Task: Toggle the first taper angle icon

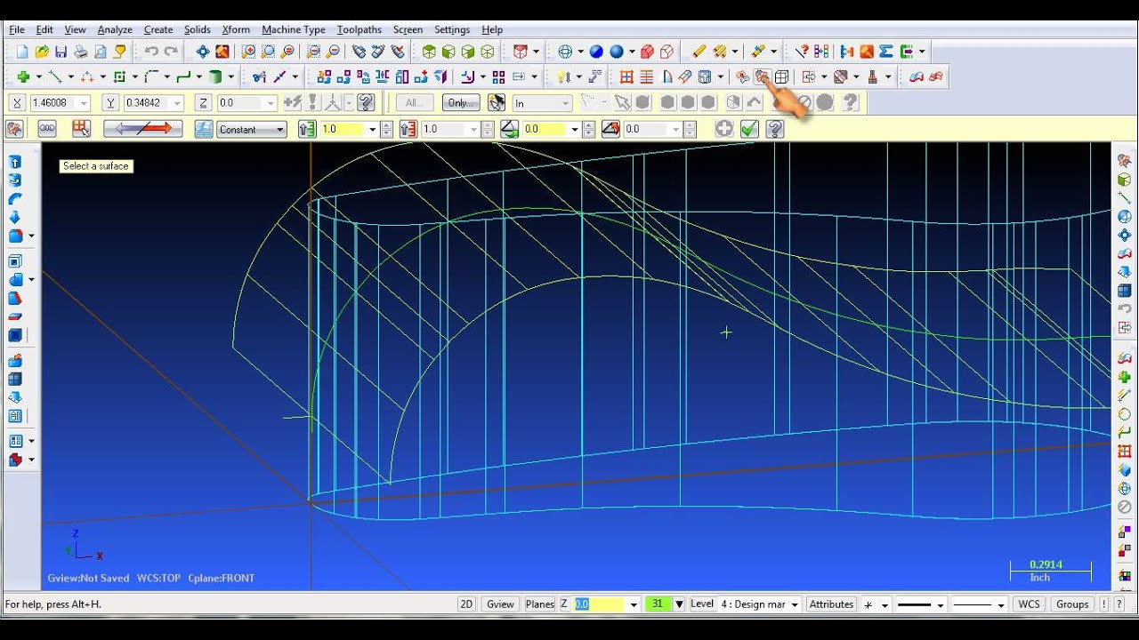Action: pyautogui.click(x=509, y=129)
